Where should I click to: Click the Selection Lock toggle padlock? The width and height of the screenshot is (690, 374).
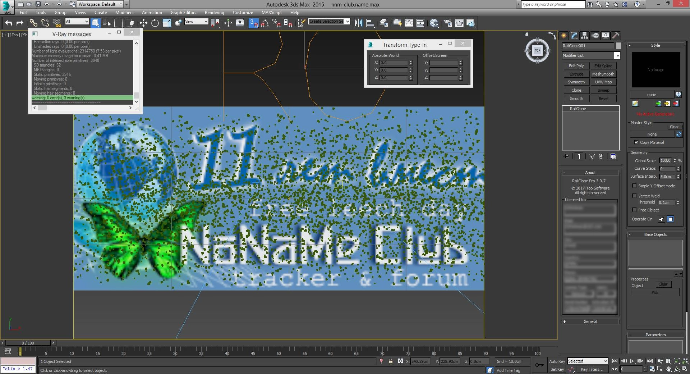391,361
